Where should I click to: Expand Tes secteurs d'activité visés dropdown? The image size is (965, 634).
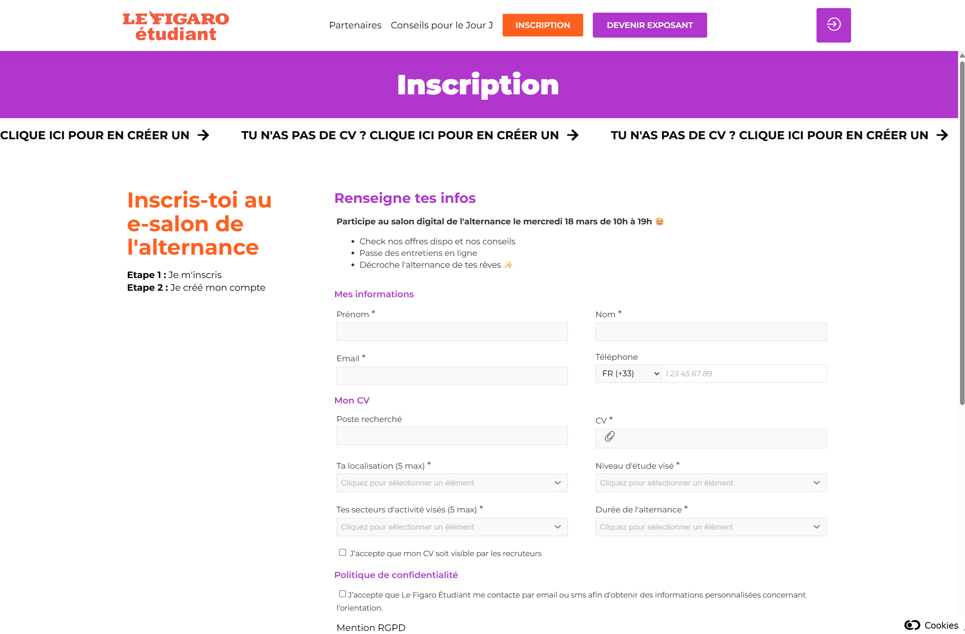[452, 527]
